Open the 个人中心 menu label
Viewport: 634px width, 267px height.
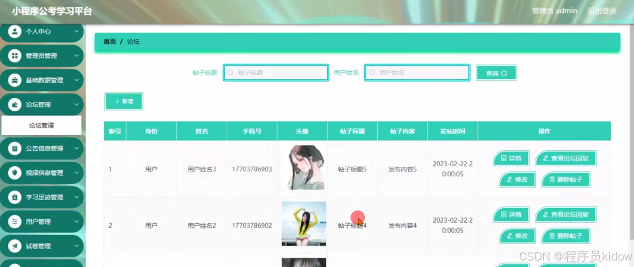click(x=39, y=31)
